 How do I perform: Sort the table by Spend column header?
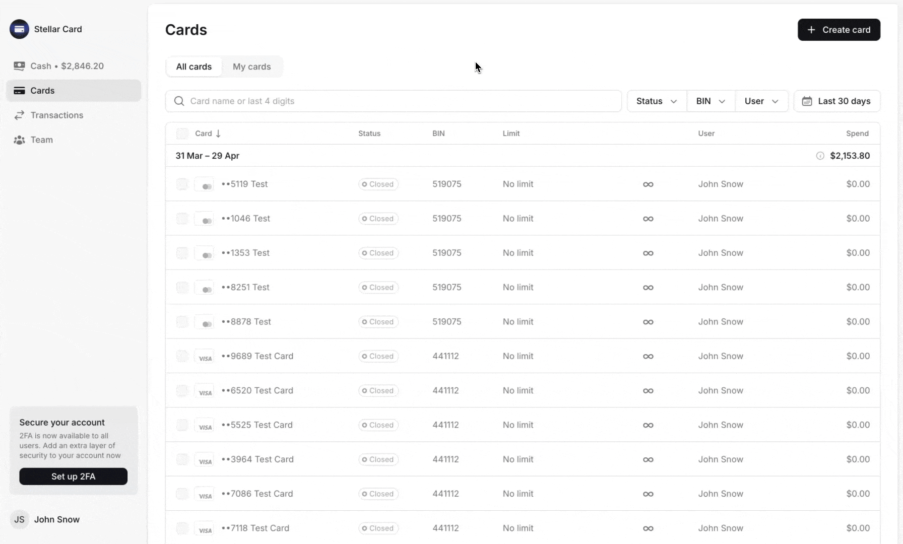(x=857, y=133)
